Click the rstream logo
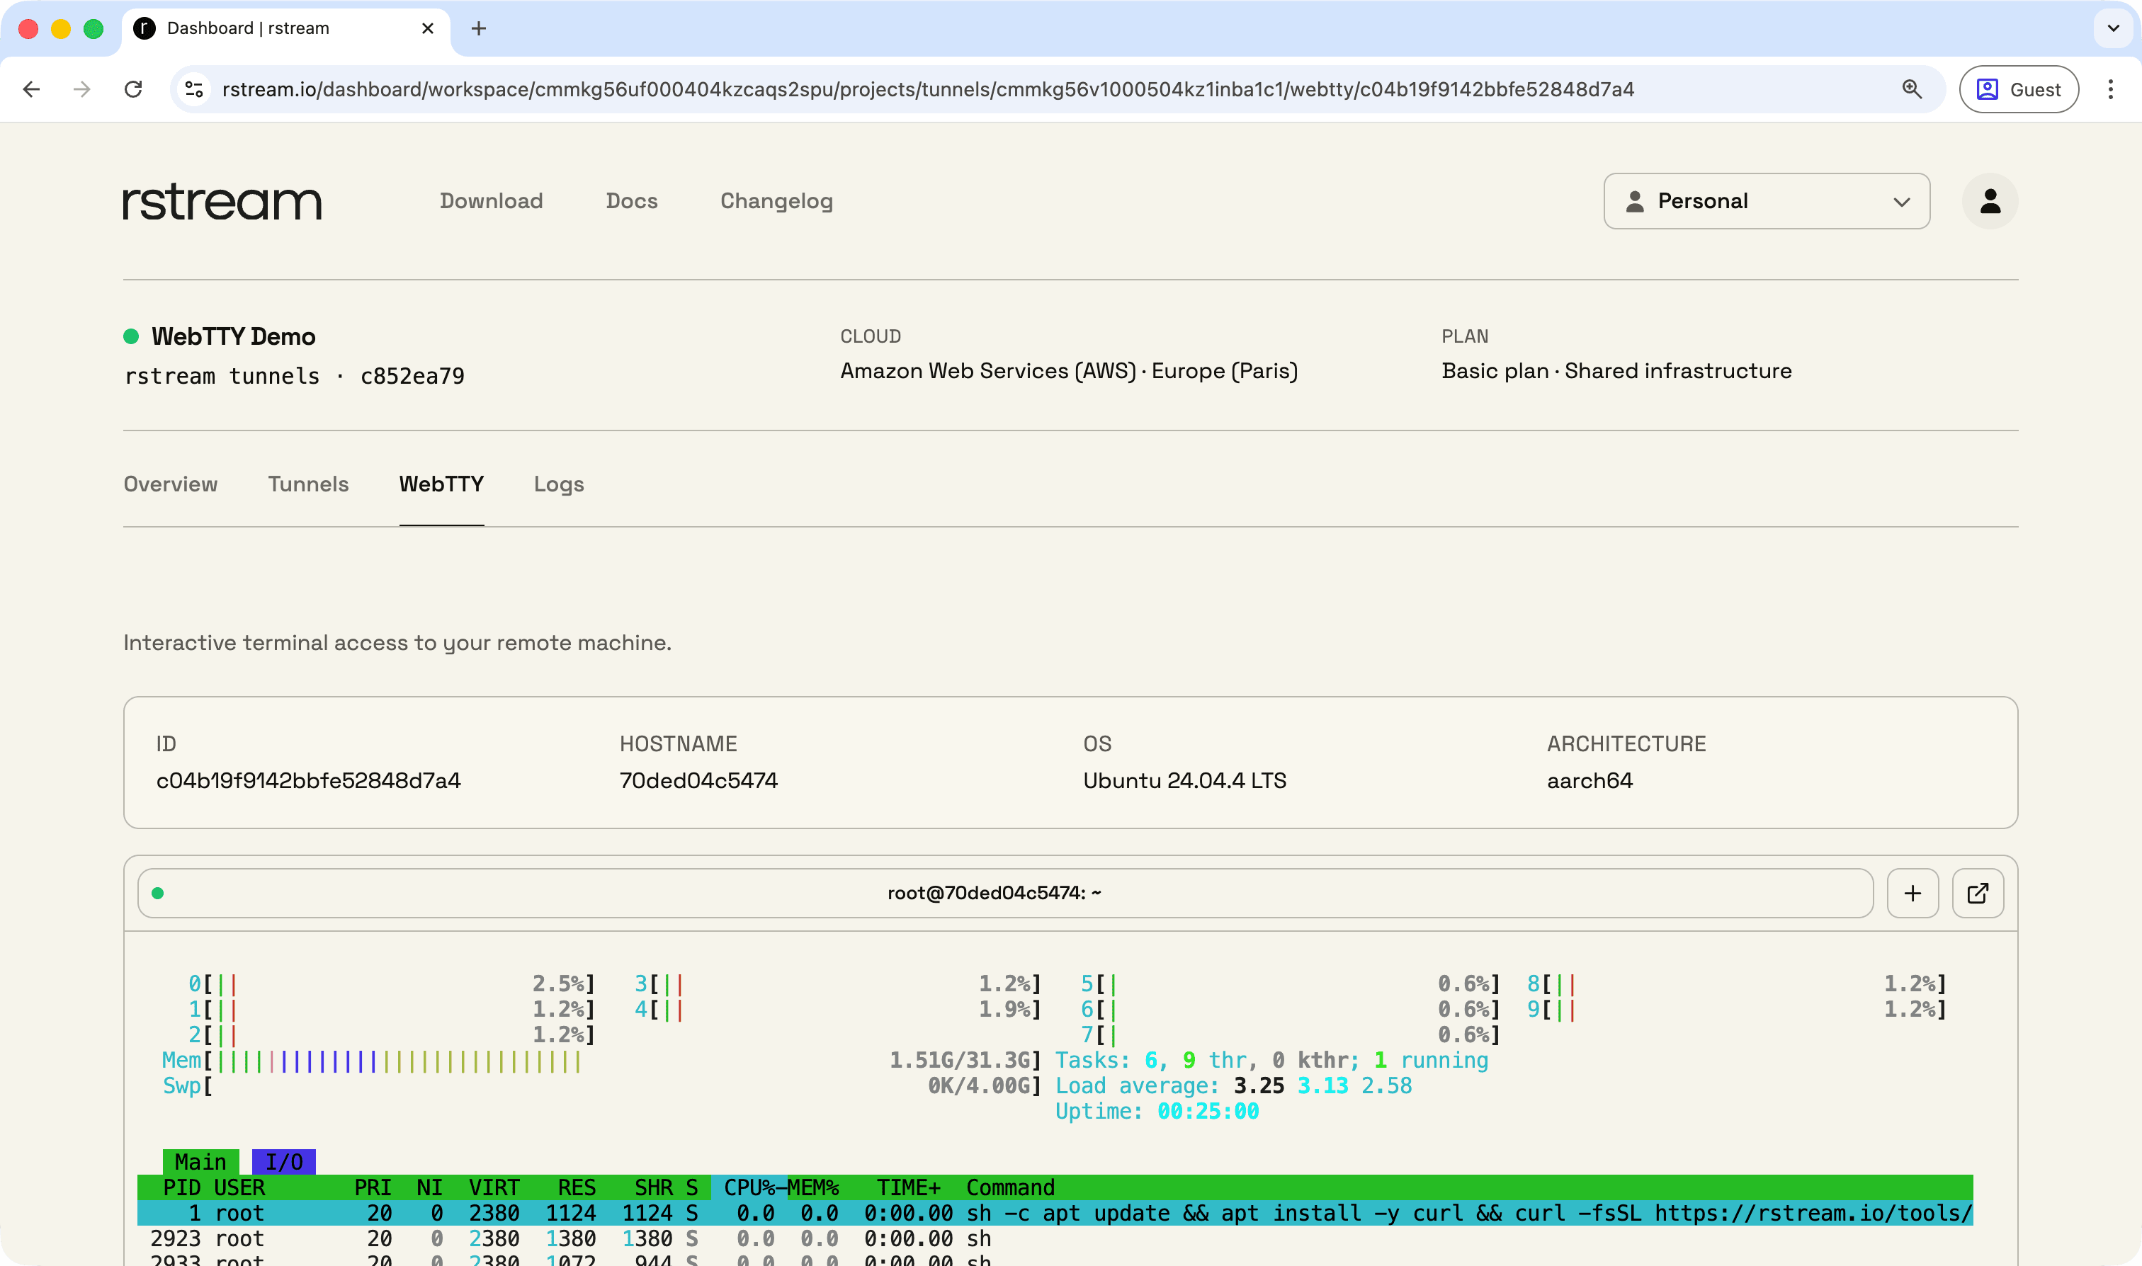 tap(221, 201)
